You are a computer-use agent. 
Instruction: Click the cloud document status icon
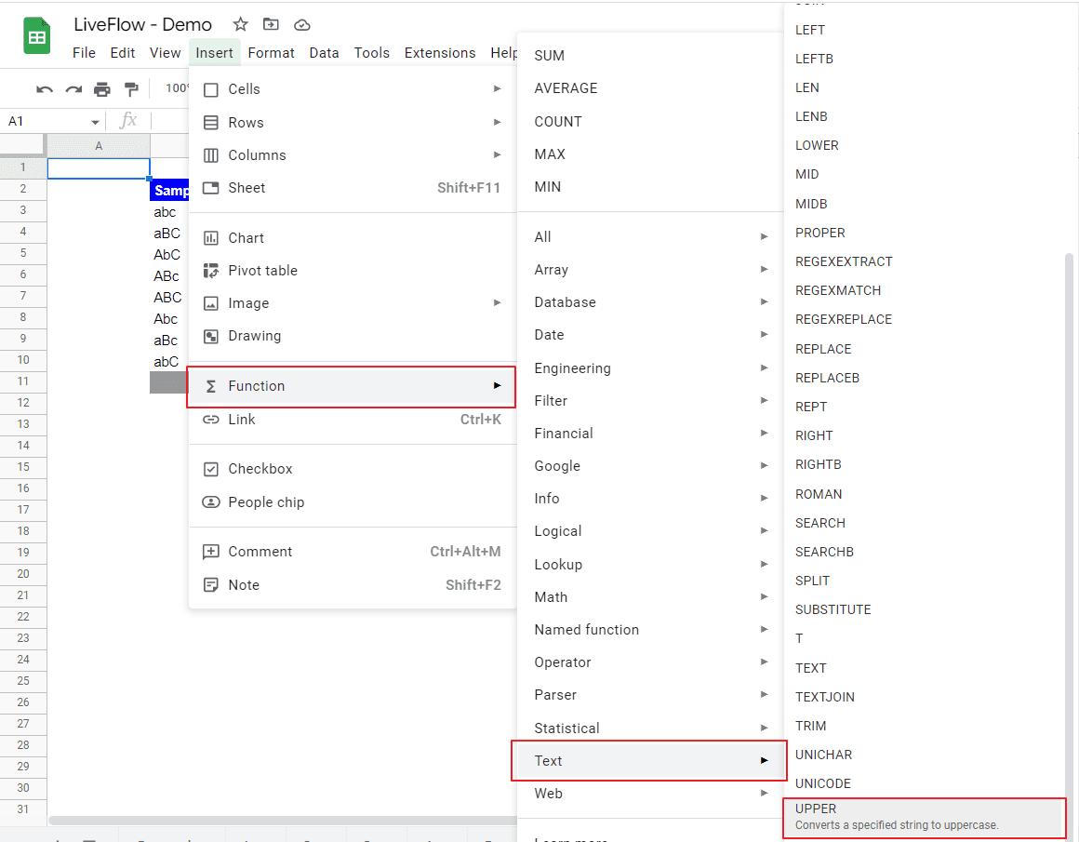point(302,25)
